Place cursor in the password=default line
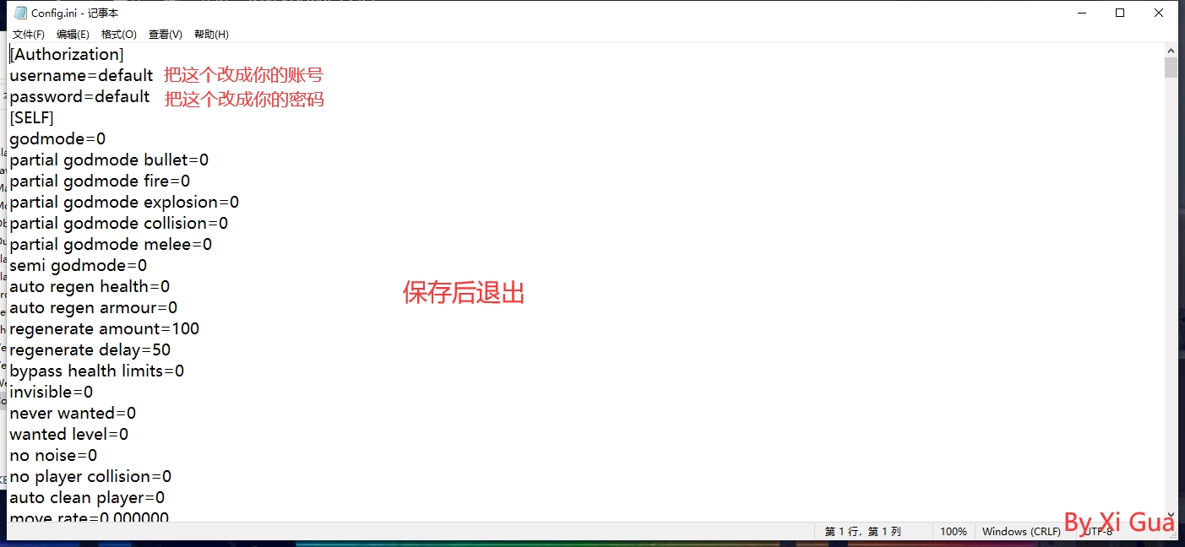 click(79, 97)
